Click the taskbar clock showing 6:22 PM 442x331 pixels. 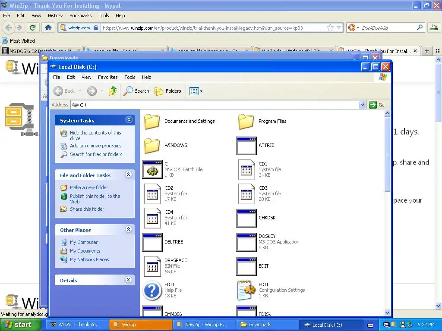[426, 325]
